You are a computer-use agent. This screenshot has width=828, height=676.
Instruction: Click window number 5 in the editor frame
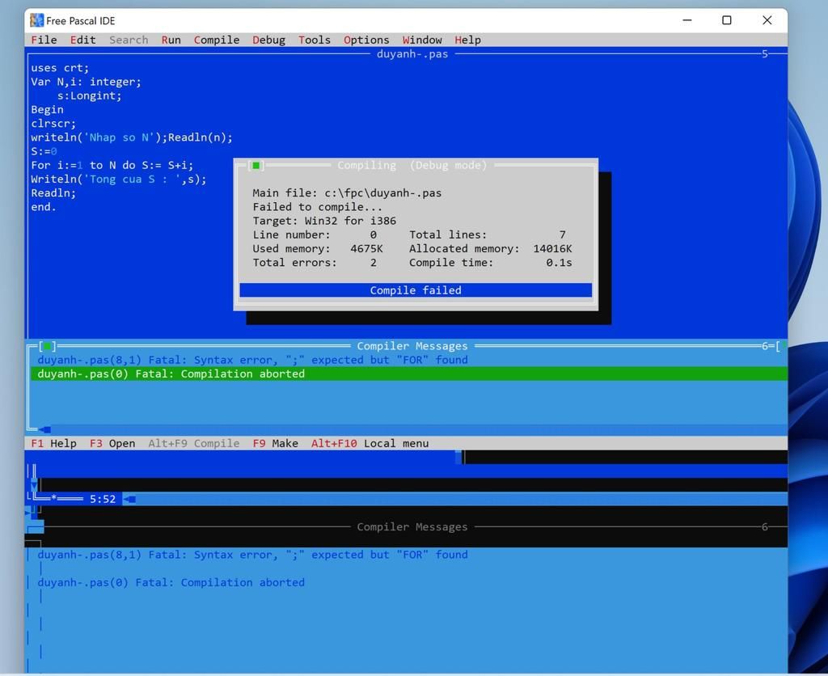(x=765, y=54)
